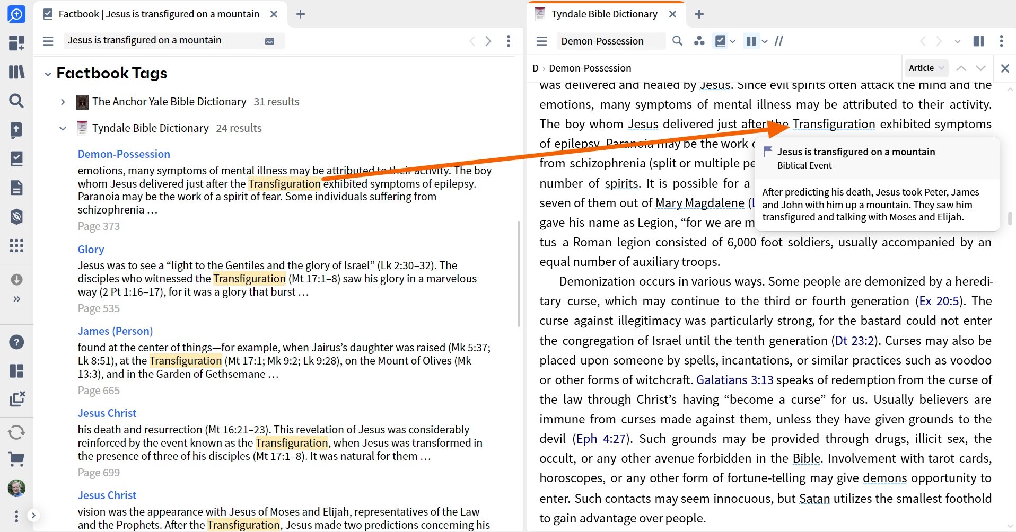Open the Library books icon

point(16,72)
